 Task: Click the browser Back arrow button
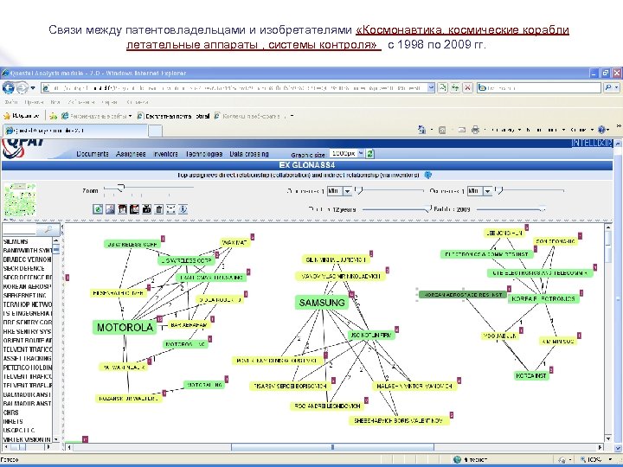point(8,87)
